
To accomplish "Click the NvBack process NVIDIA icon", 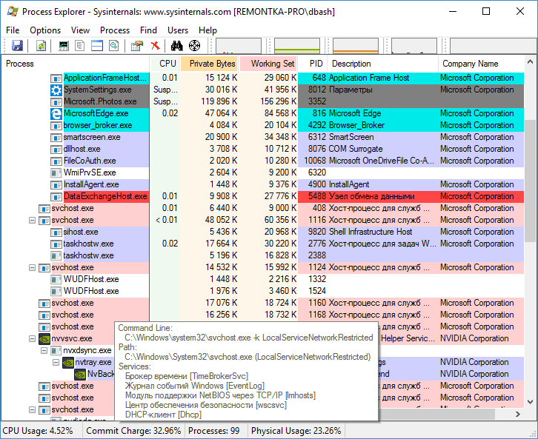I will point(80,375).
